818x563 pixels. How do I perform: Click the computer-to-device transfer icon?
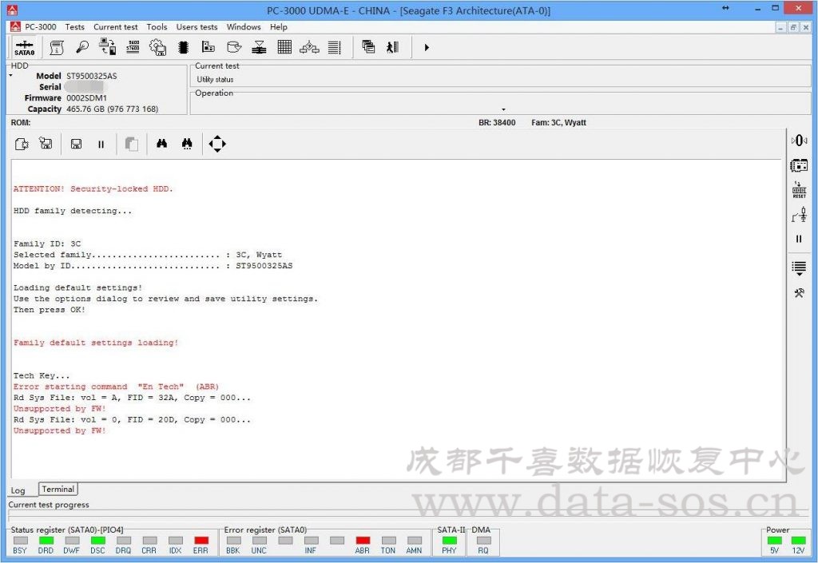point(108,47)
